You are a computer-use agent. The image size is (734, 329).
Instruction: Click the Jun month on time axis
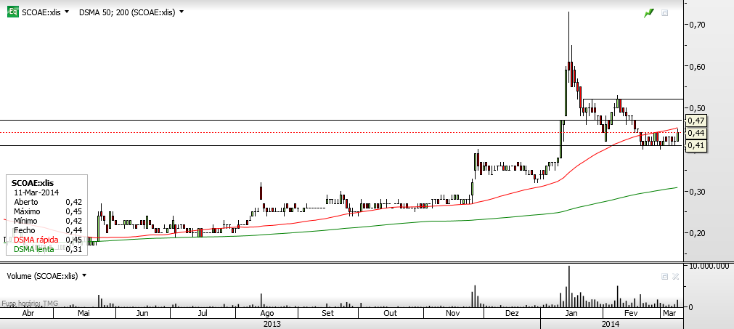pos(143,312)
